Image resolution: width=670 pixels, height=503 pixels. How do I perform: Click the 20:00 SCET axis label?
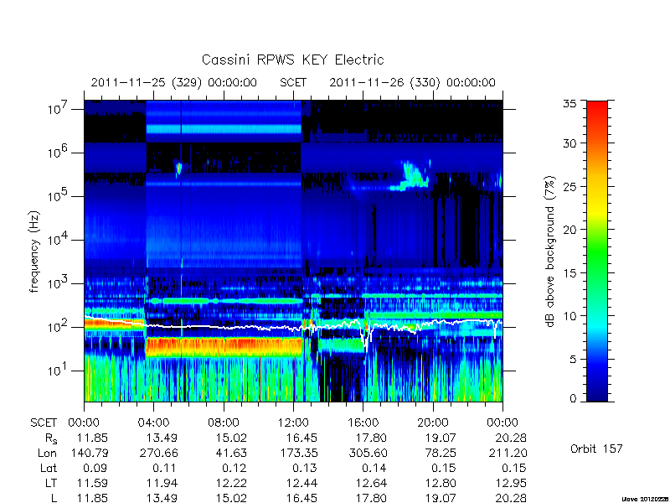pyautogui.click(x=433, y=423)
